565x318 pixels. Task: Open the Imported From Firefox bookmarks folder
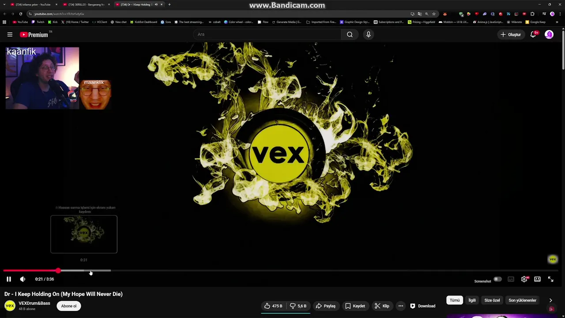[x=321, y=22]
